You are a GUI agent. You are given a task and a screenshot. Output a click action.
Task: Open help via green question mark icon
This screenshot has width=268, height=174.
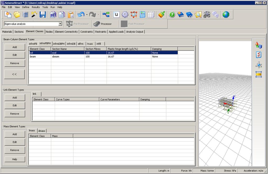[172, 15]
